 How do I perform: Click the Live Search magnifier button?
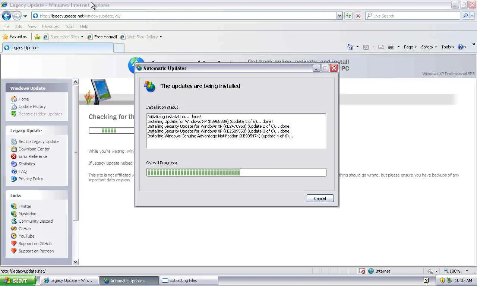pyautogui.click(x=465, y=16)
